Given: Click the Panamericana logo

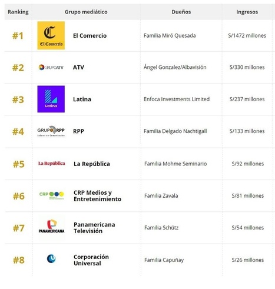Looking at the screenshot, I should coord(51,227).
